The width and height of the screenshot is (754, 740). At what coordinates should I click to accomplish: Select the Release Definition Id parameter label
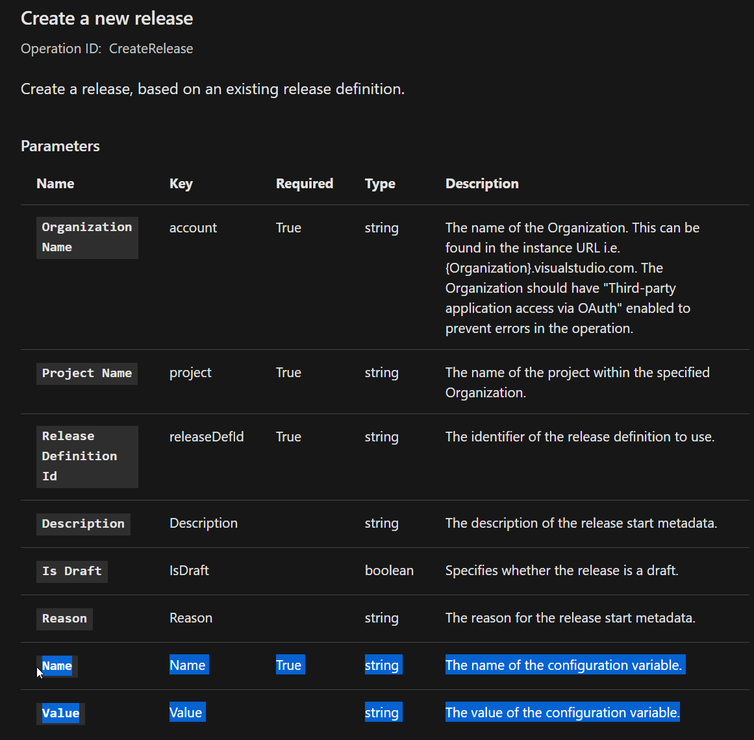click(79, 456)
